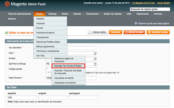The width and height of the screenshot is (174, 108).
Task: Open the Ventas menu
Action: pos(39,14)
